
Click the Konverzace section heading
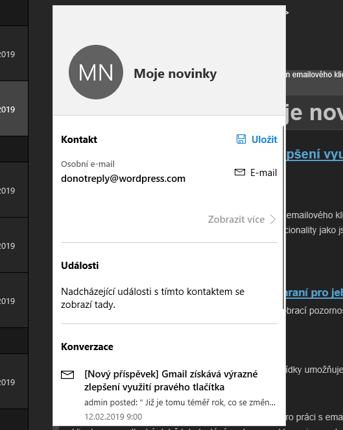pos(87,347)
